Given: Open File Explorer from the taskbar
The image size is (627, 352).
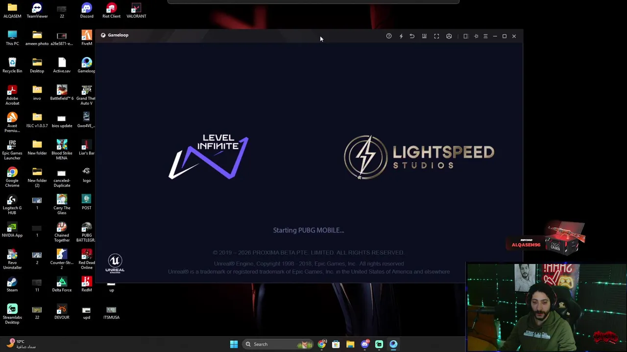Looking at the screenshot, I should pos(350,344).
